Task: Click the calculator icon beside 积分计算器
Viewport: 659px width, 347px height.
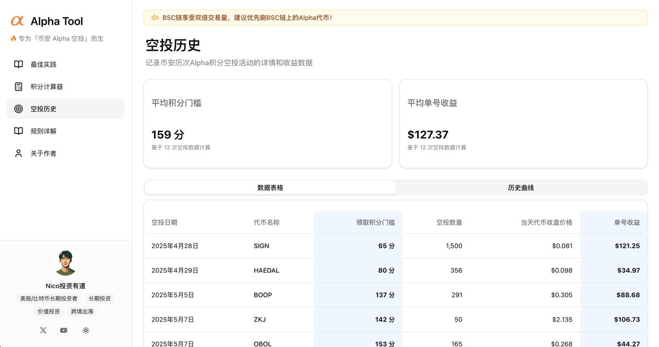Action: coord(19,87)
